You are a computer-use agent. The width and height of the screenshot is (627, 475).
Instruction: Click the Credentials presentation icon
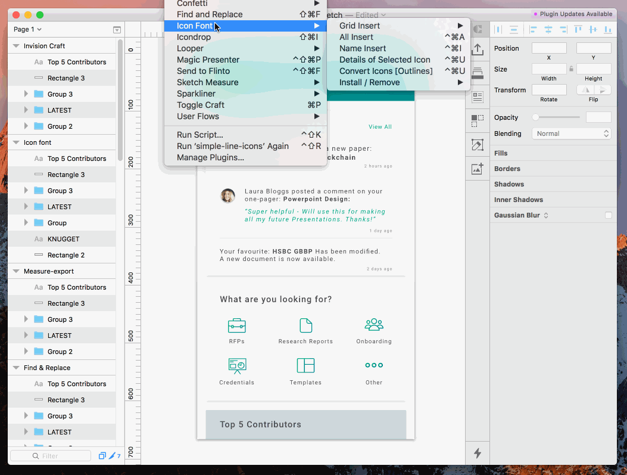237,366
